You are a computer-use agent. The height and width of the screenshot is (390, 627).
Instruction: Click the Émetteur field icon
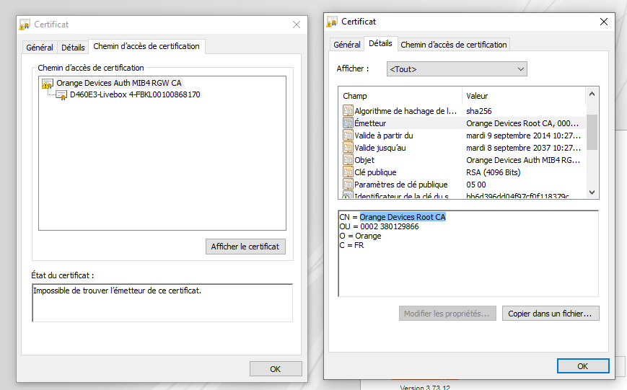(x=348, y=123)
